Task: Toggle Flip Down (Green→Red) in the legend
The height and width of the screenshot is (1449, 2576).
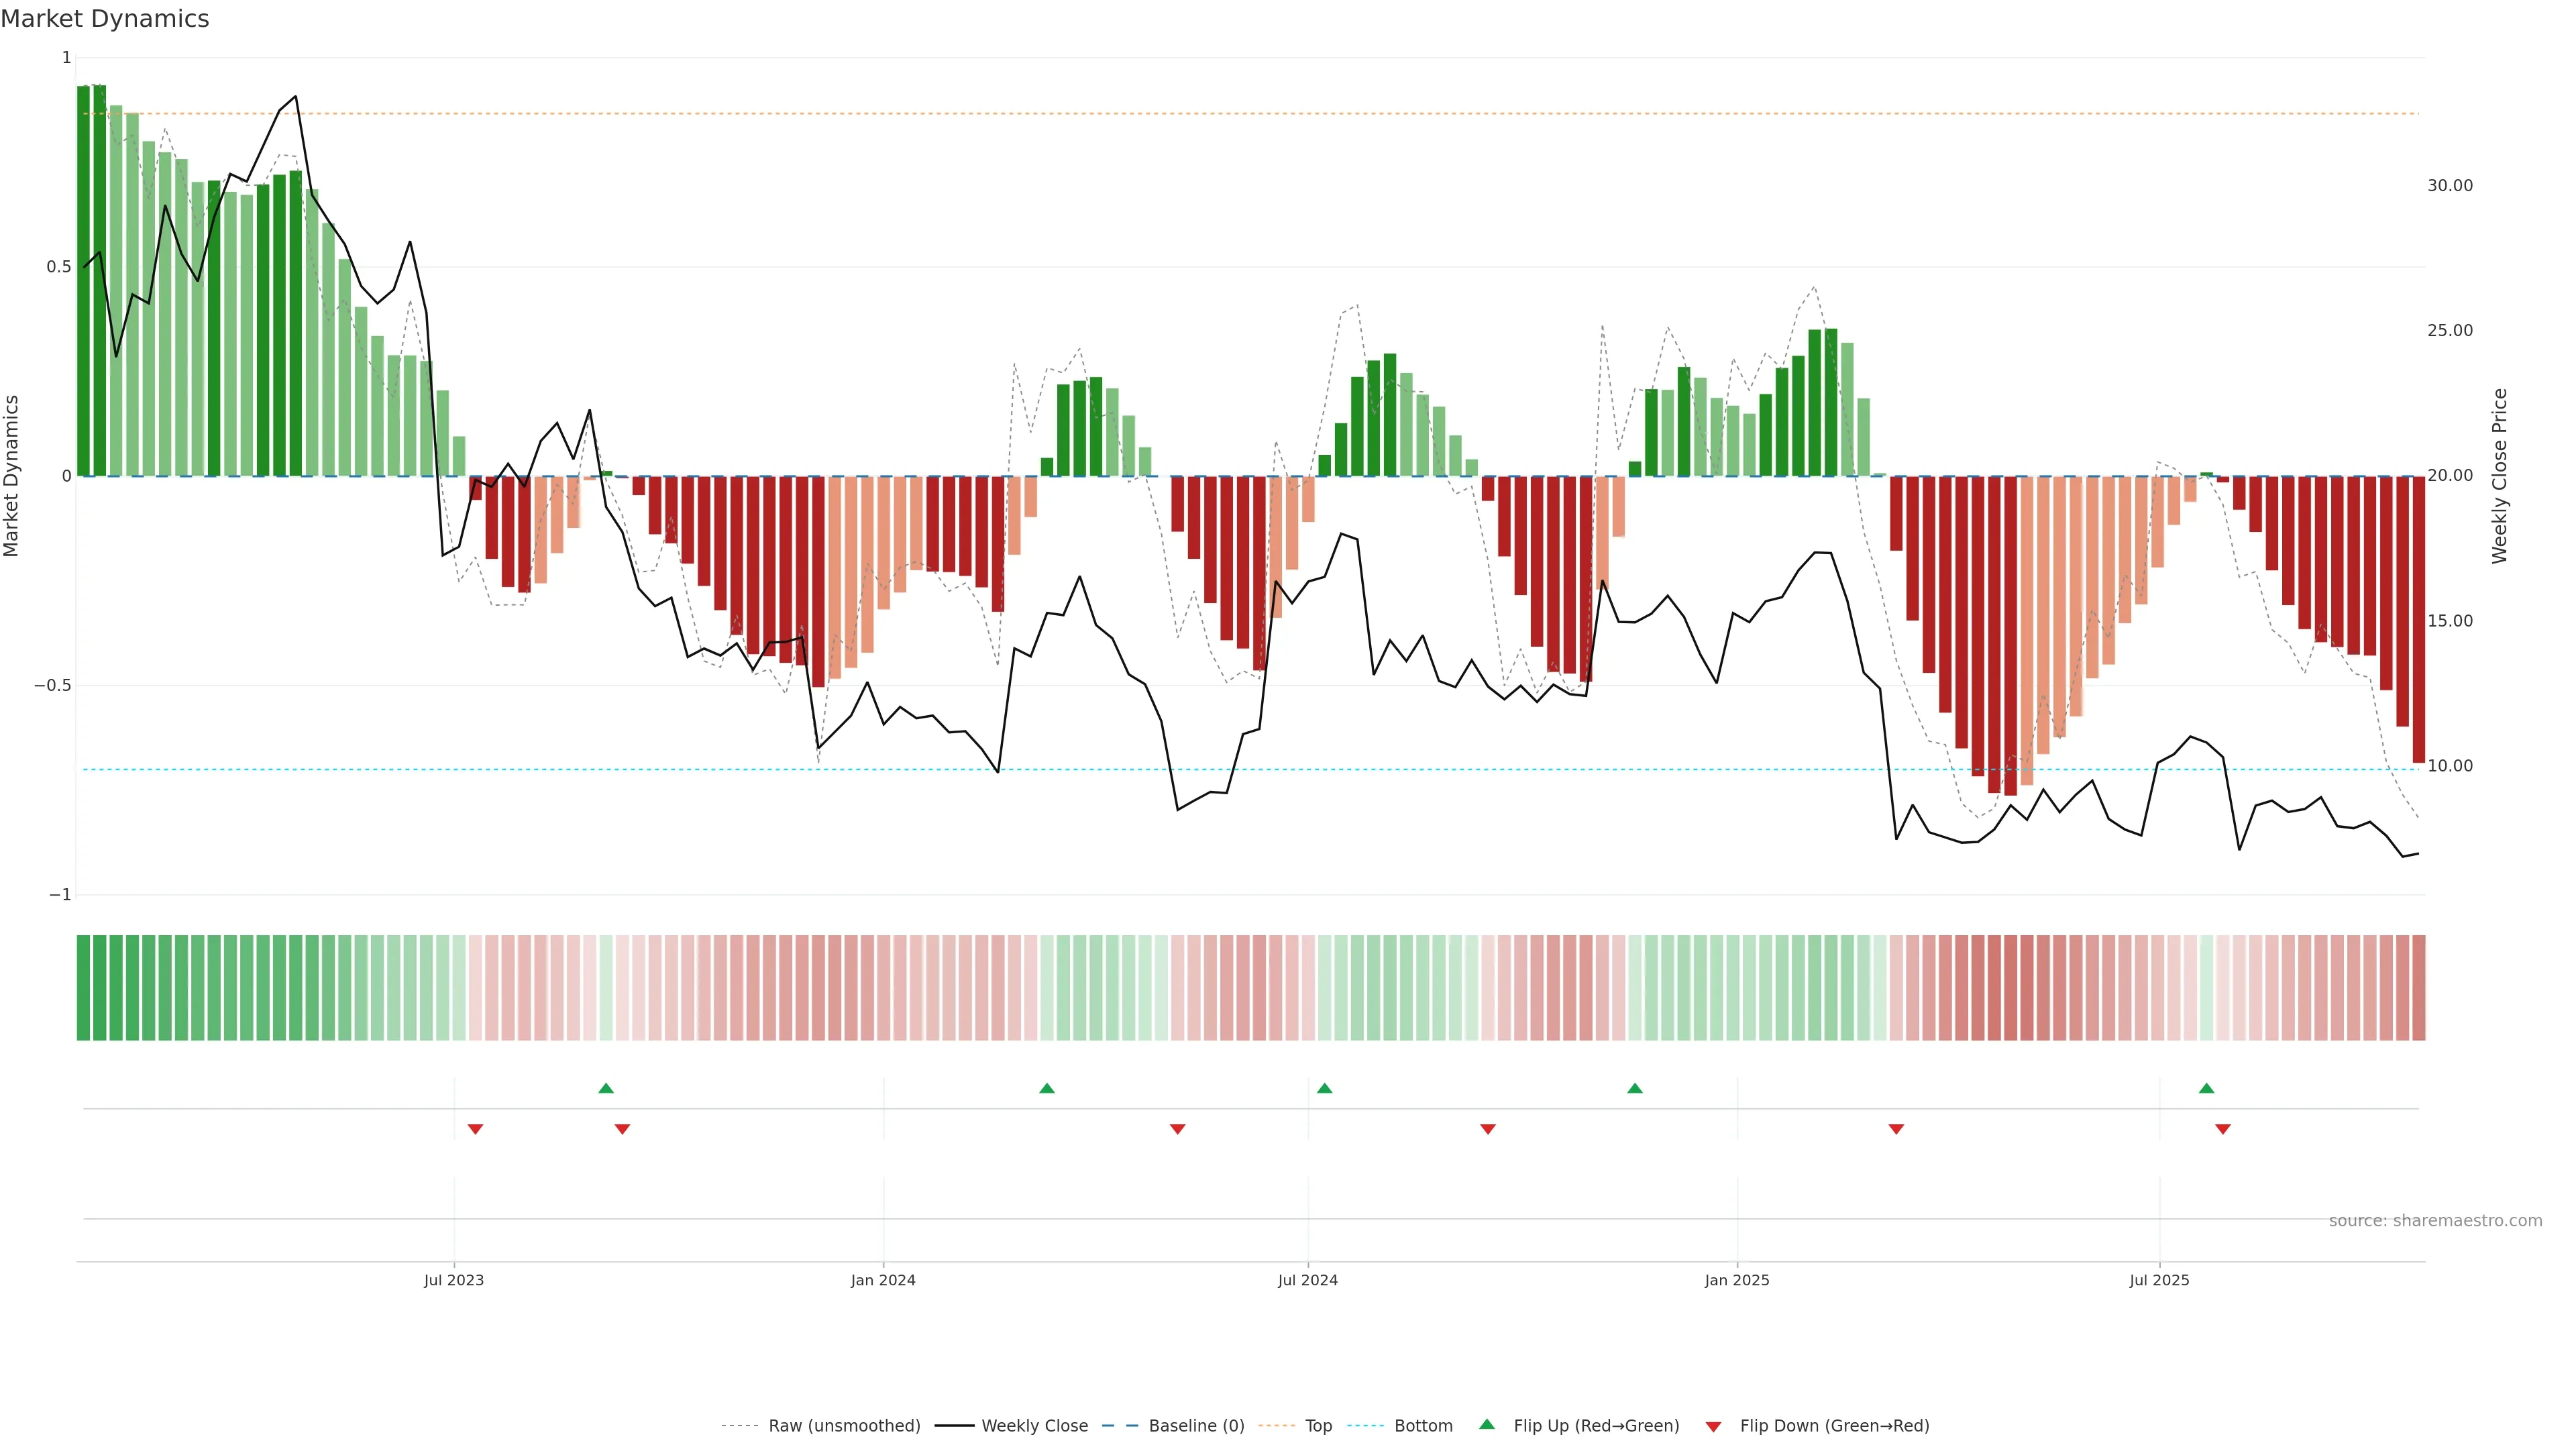Action: [x=1834, y=1426]
